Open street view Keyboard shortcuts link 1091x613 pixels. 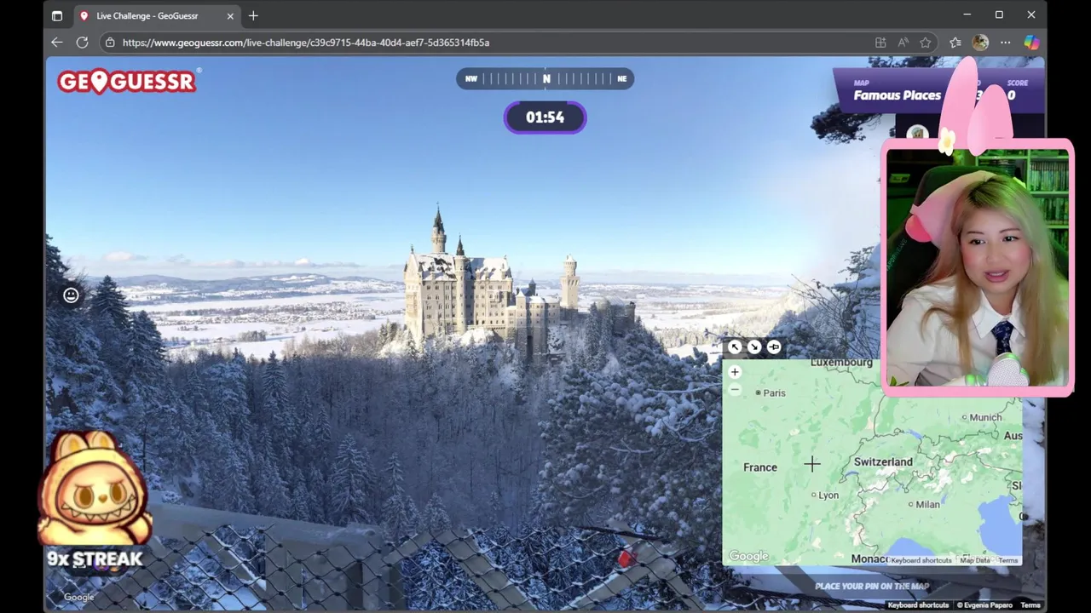(x=918, y=605)
